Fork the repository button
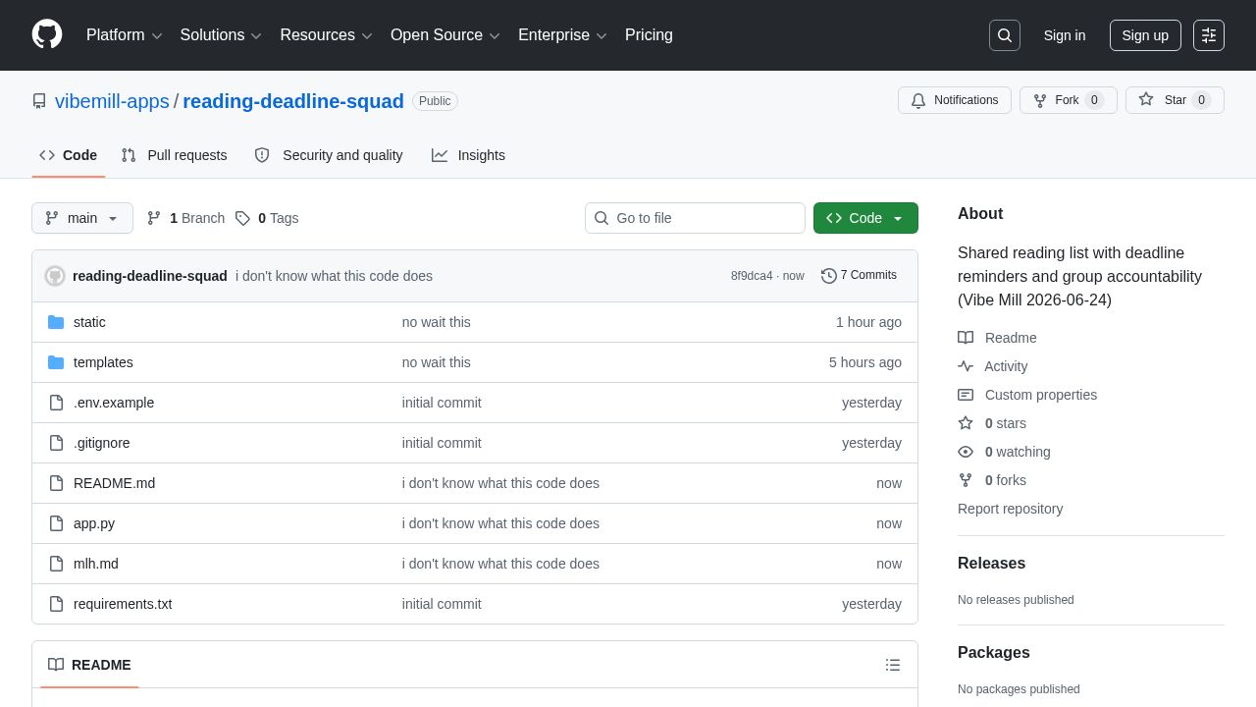This screenshot has height=707, width=1256. [x=1069, y=100]
